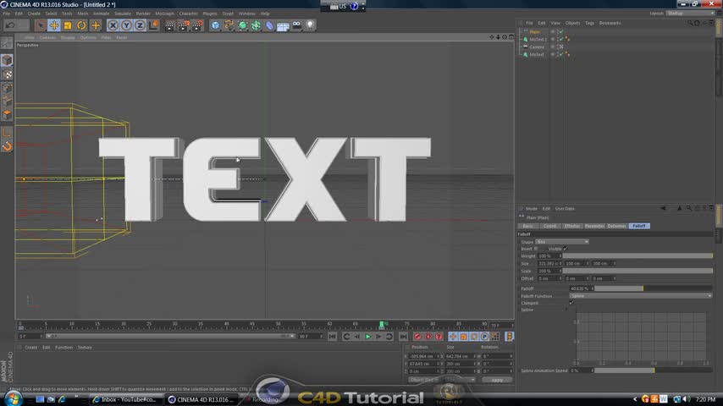Open the Falloff Function dropdown

click(x=641, y=296)
